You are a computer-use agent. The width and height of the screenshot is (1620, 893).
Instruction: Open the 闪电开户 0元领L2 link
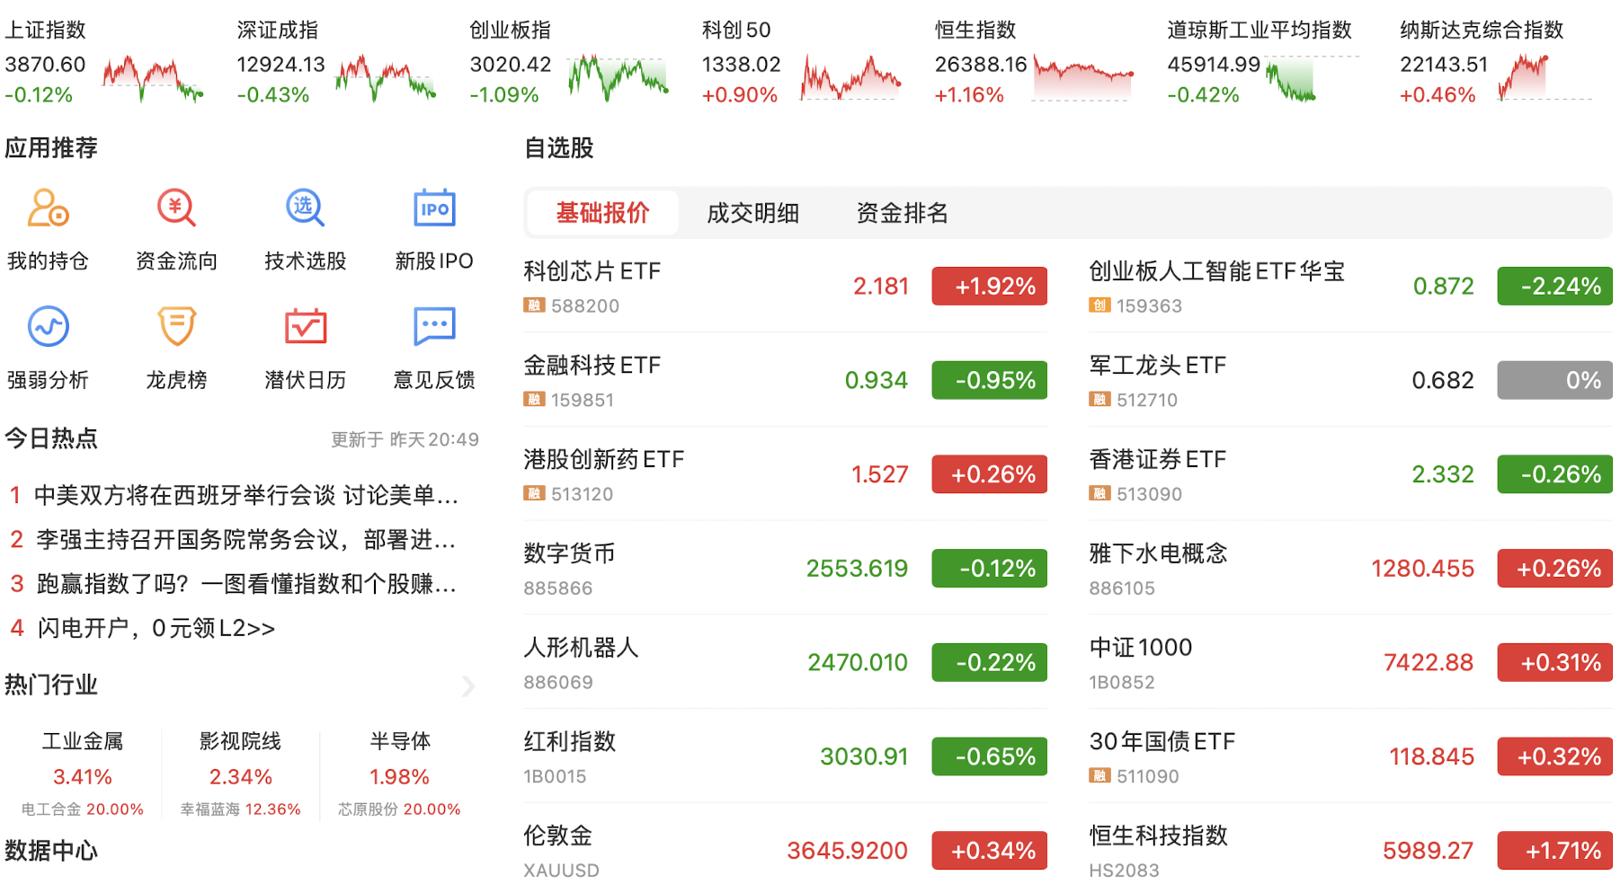point(156,628)
